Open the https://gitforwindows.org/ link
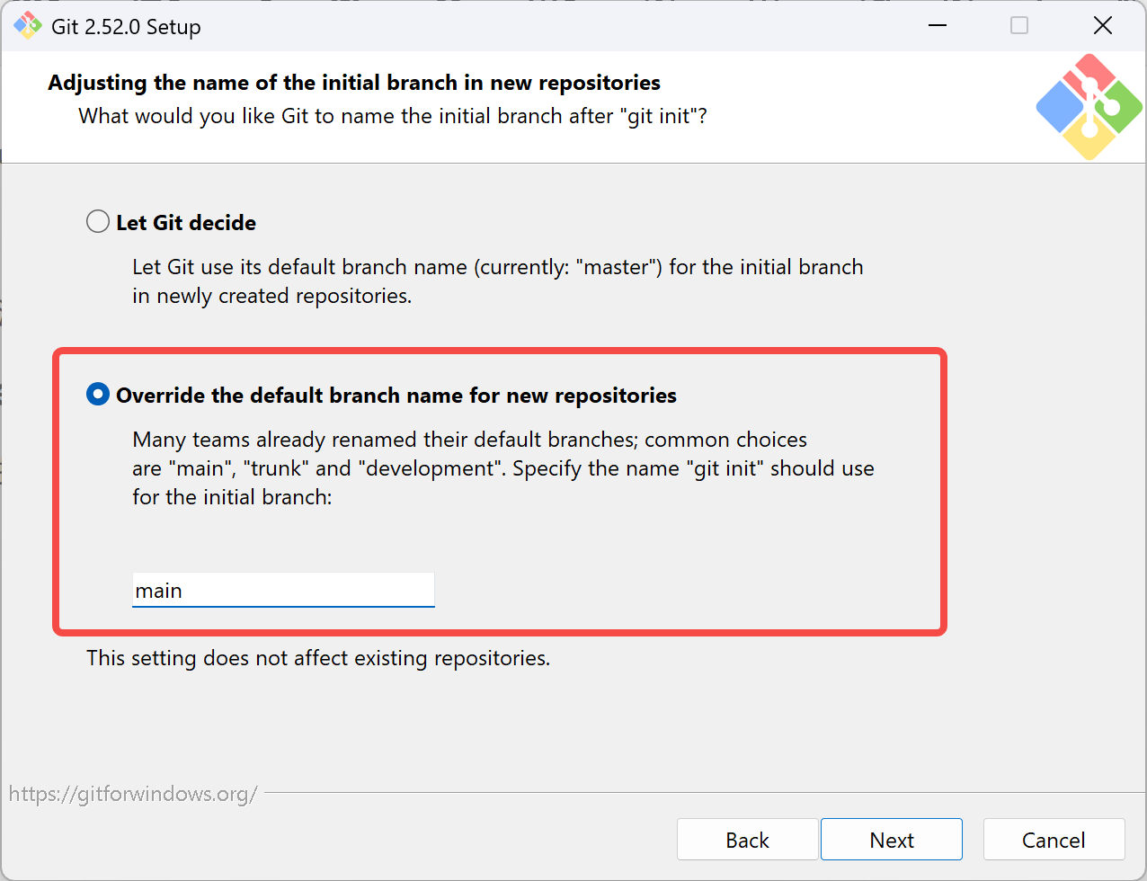This screenshot has height=881, width=1147. pos(133,794)
